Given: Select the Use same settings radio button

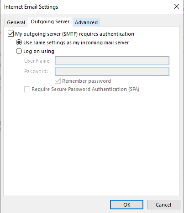Looking at the screenshot, I should tap(19, 43).
